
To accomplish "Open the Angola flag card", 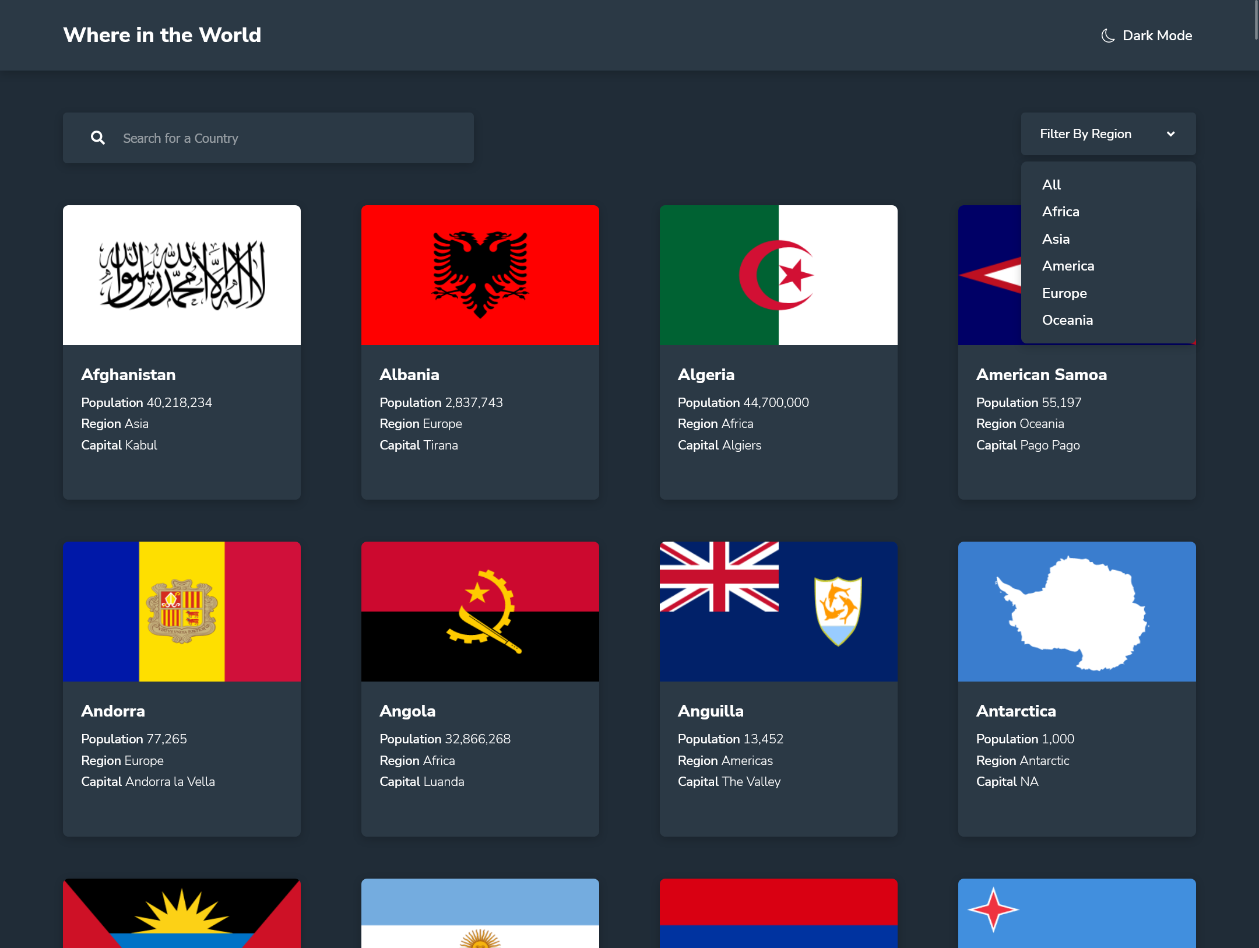I will pyautogui.click(x=480, y=612).
